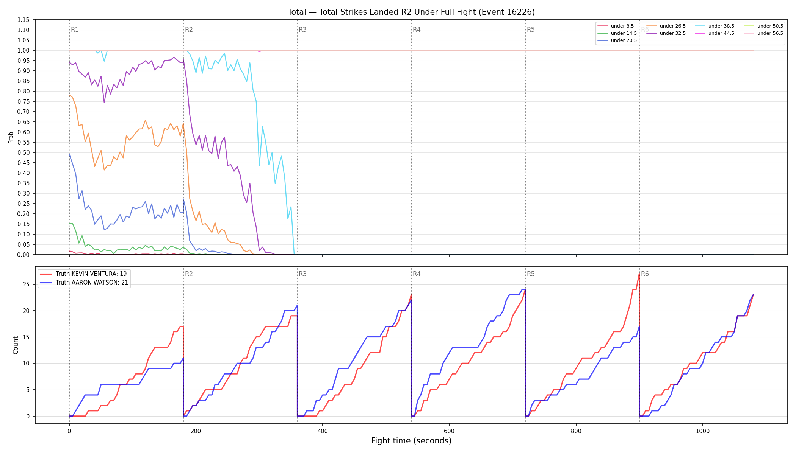The image size is (796, 454).
Task: Click the 15 tick on the Count axis
Action: pos(27,337)
